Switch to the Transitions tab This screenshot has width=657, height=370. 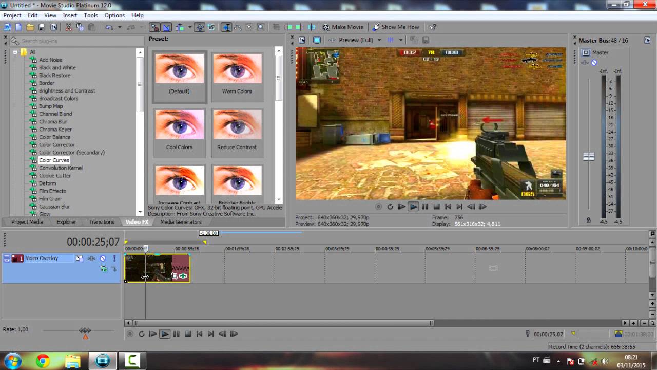point(102,222)
